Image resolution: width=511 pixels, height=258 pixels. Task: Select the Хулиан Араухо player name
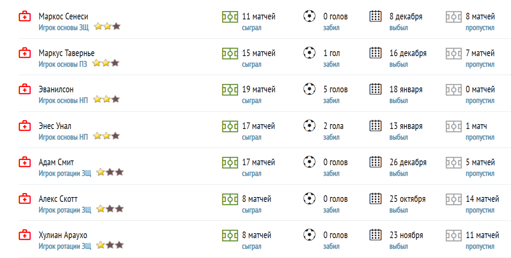tap(63, 235)
